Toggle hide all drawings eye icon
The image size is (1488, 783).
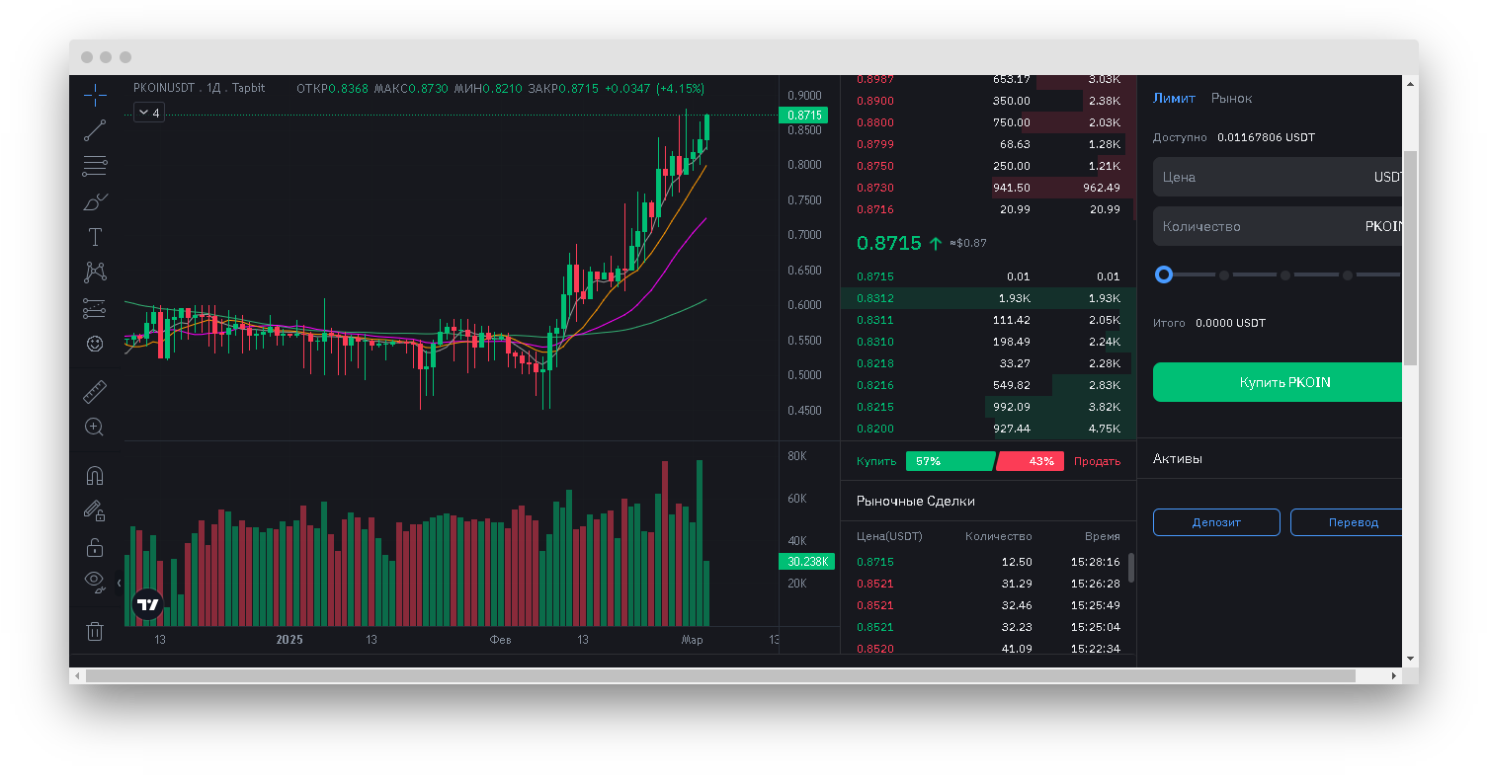coord(95,582)
